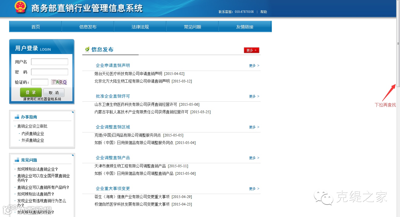Open 如新（中国）日用保健品有限公司调整服务网点 notice
This screenshot has height=217, width=400.
(134, 143)
